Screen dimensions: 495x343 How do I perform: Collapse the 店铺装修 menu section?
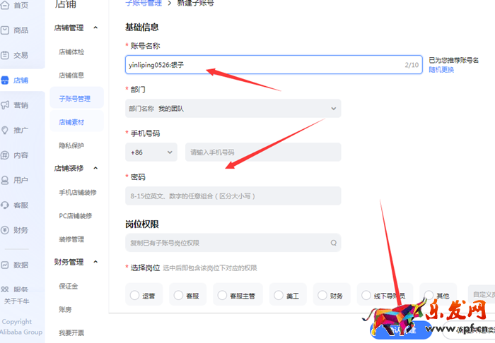pos(95,168)
